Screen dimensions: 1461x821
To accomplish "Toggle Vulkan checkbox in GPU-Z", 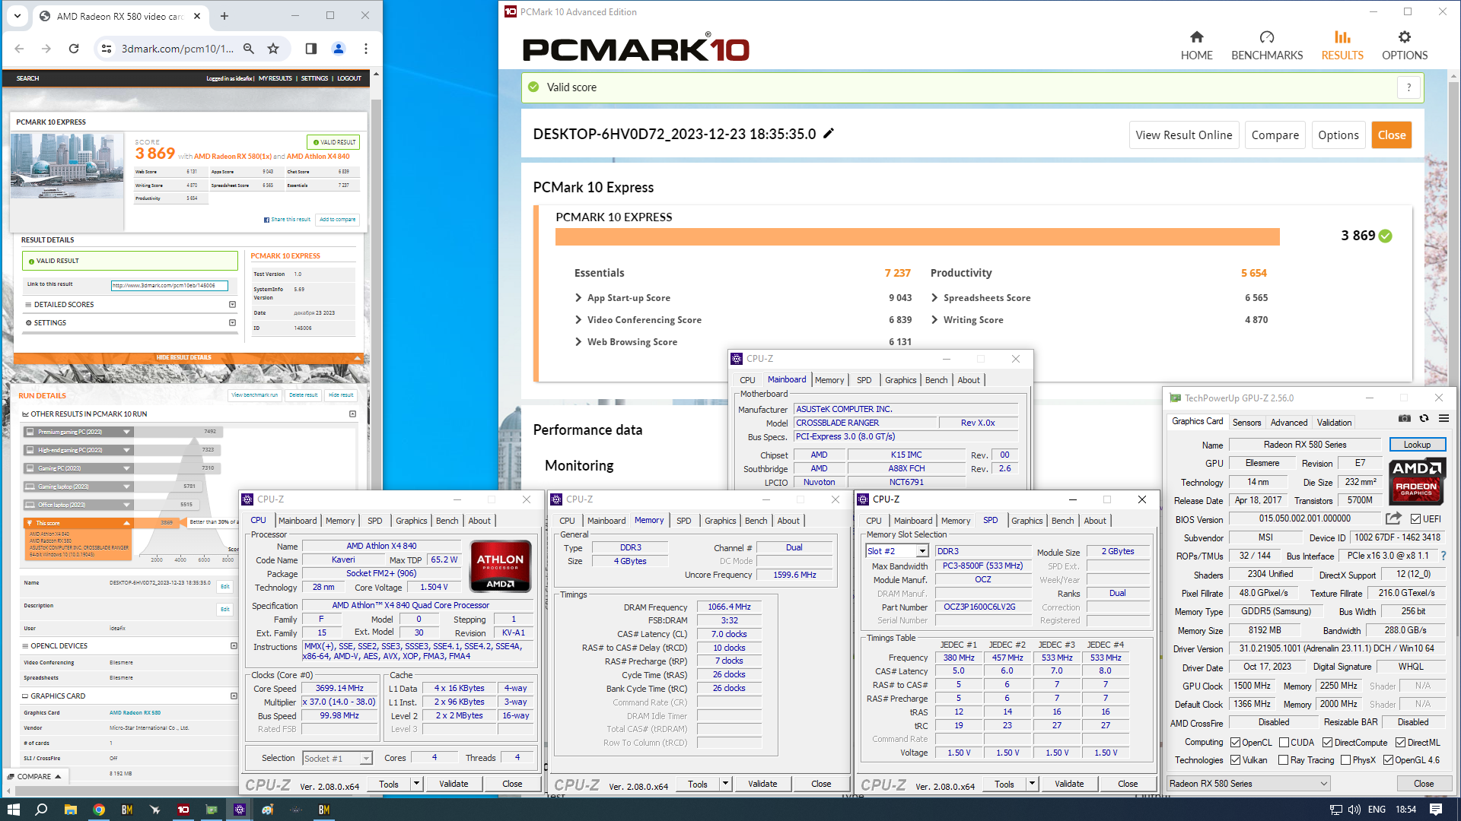I will (x=1236, y=759).
